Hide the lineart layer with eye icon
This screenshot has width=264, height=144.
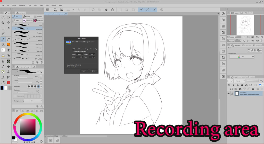pyautogui.click(x=229, y=94)
